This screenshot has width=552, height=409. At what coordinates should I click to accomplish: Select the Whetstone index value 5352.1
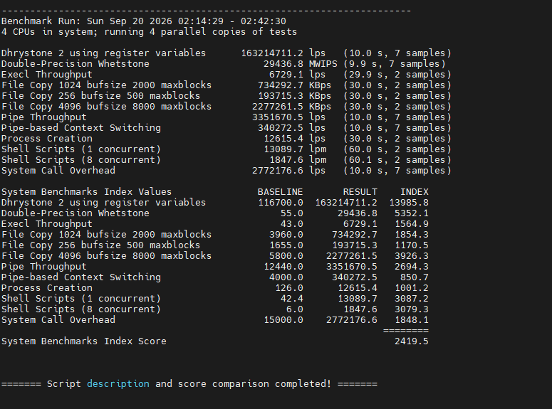tap(412, 213)
